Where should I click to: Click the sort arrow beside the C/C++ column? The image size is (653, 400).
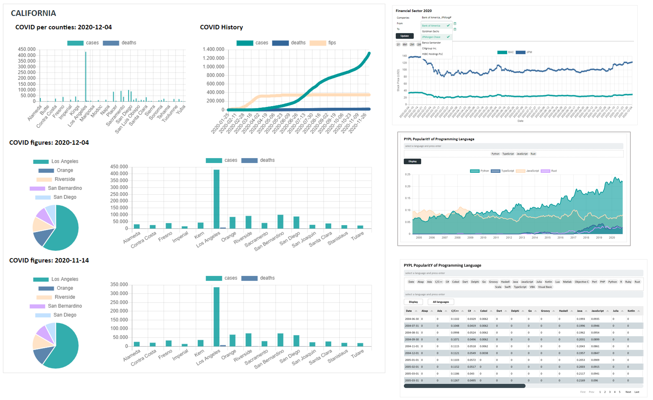[462, 311]
